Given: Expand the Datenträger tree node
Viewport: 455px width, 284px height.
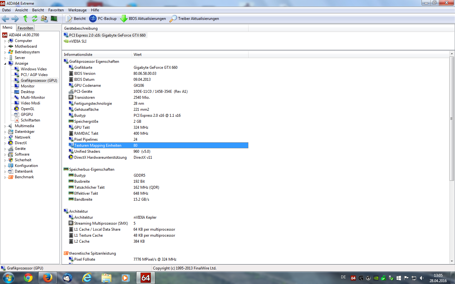Looking at the screenshot, I should (x=5, y=132).
